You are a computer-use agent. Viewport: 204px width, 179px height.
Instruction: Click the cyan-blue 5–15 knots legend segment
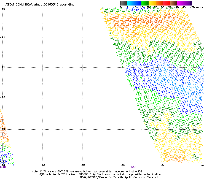134,3
